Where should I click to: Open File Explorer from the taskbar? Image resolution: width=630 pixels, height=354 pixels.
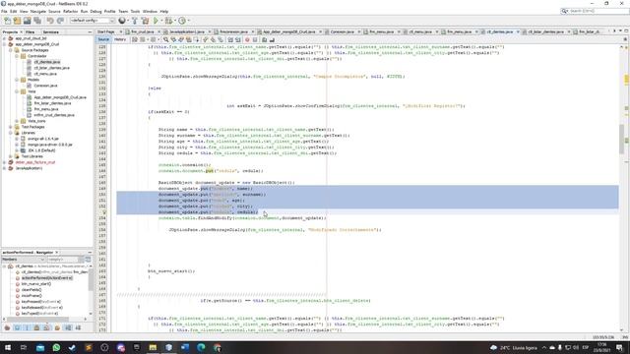pos(153,347)
